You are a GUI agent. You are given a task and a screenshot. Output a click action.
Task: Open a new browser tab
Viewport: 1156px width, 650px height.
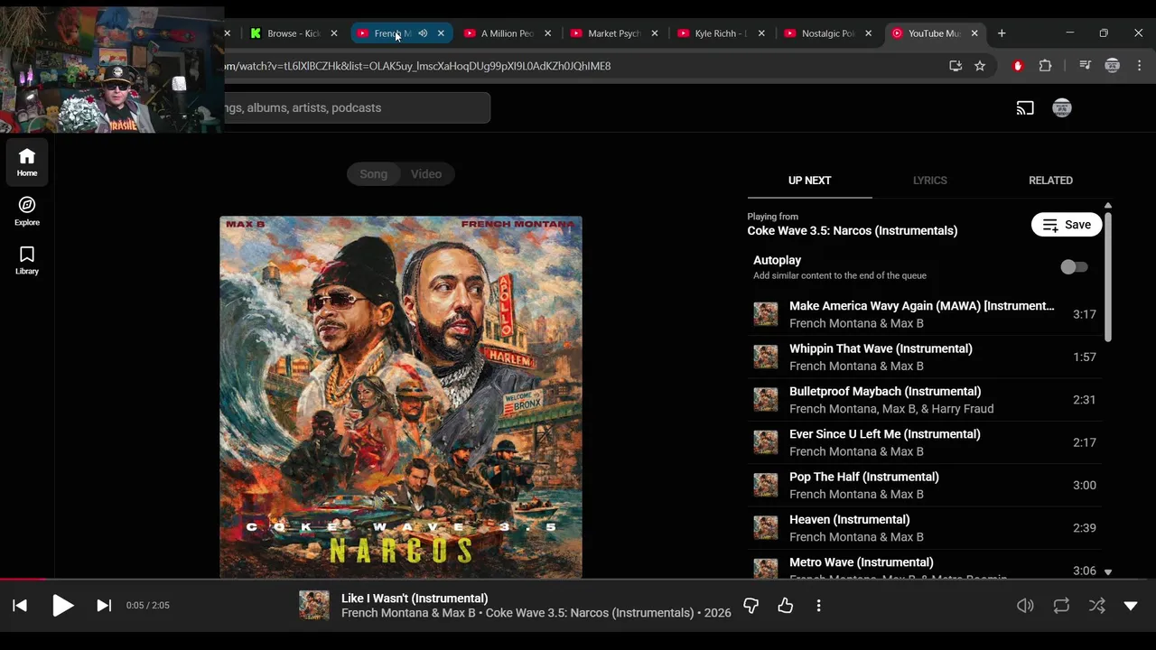tap(1002, 33)
